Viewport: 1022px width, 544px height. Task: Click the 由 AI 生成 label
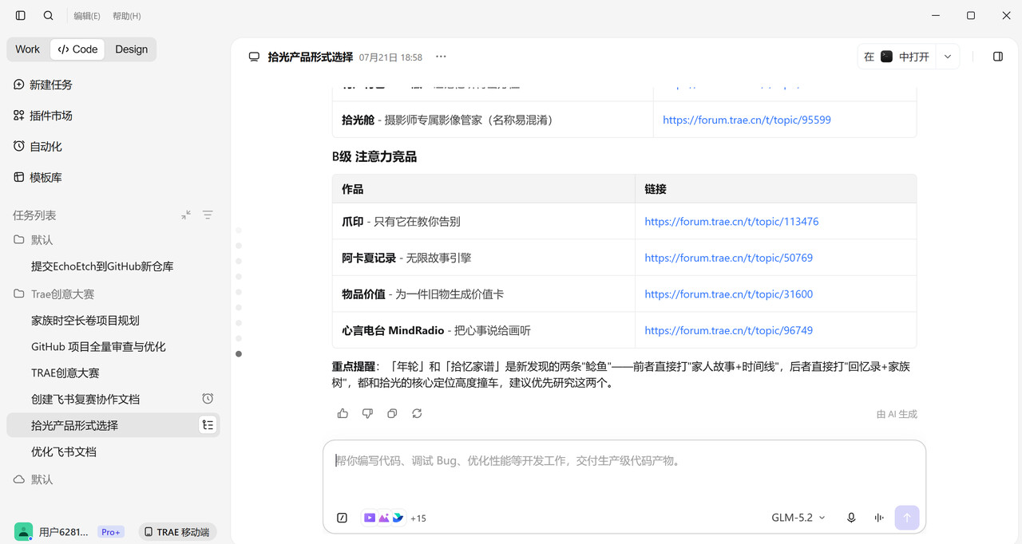[x=897, y=414]
